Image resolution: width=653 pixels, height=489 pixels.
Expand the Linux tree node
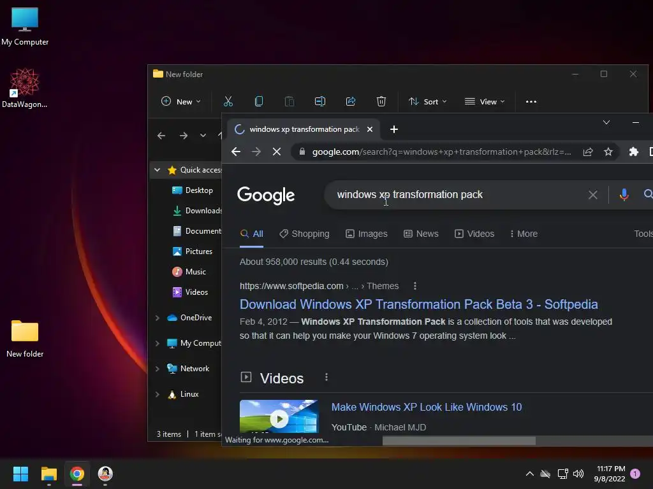(x=157, y=394)
